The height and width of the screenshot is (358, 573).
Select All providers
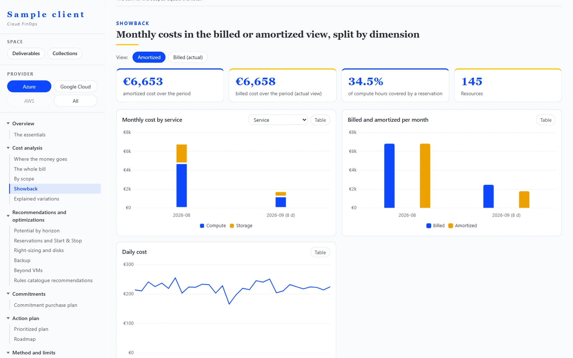[x=76, y=101]
